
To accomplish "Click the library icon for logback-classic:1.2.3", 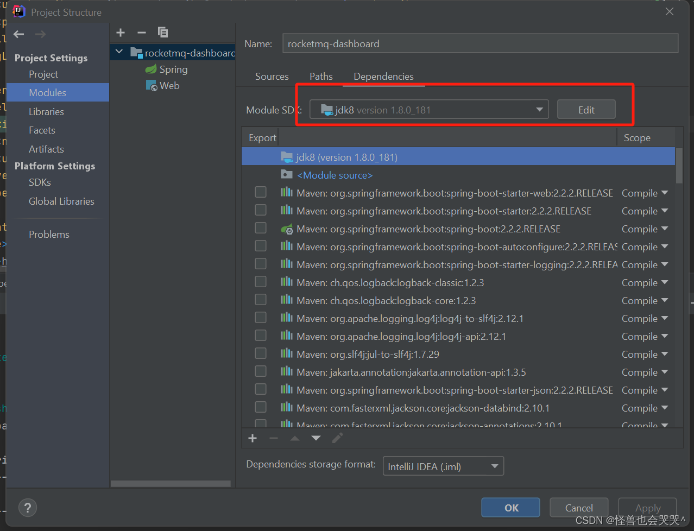I will click(x=287, y=282).
